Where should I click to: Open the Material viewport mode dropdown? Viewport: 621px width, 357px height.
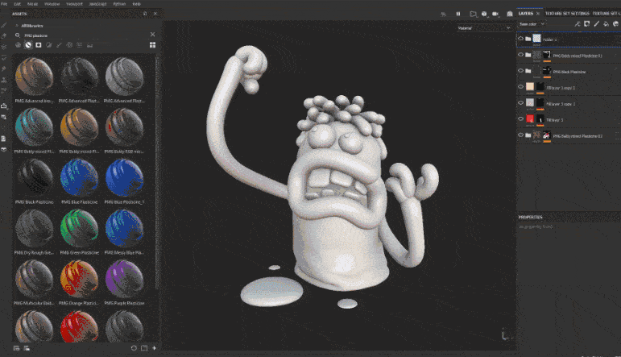click(484, 28)
